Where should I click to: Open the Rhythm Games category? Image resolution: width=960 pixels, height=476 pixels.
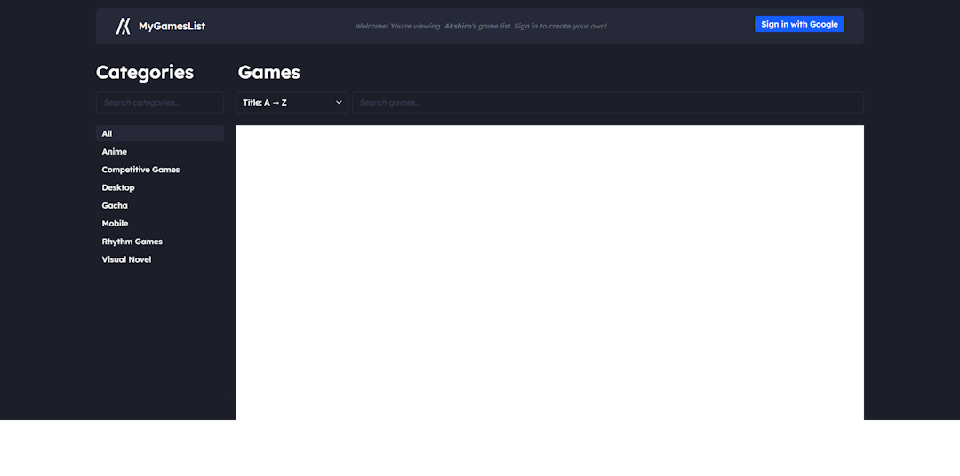(x=132, y=242)
